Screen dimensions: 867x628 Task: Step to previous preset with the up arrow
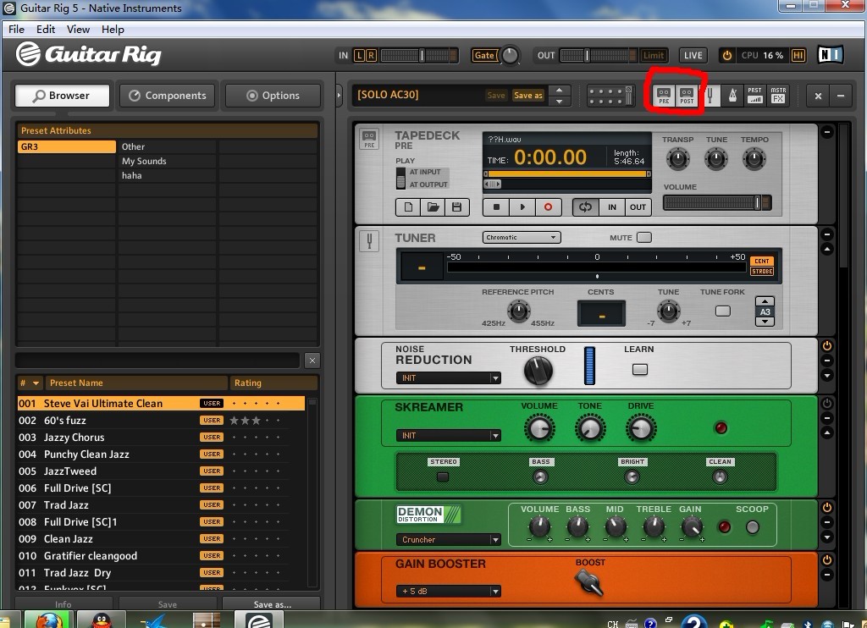click(x=560, y=90)
